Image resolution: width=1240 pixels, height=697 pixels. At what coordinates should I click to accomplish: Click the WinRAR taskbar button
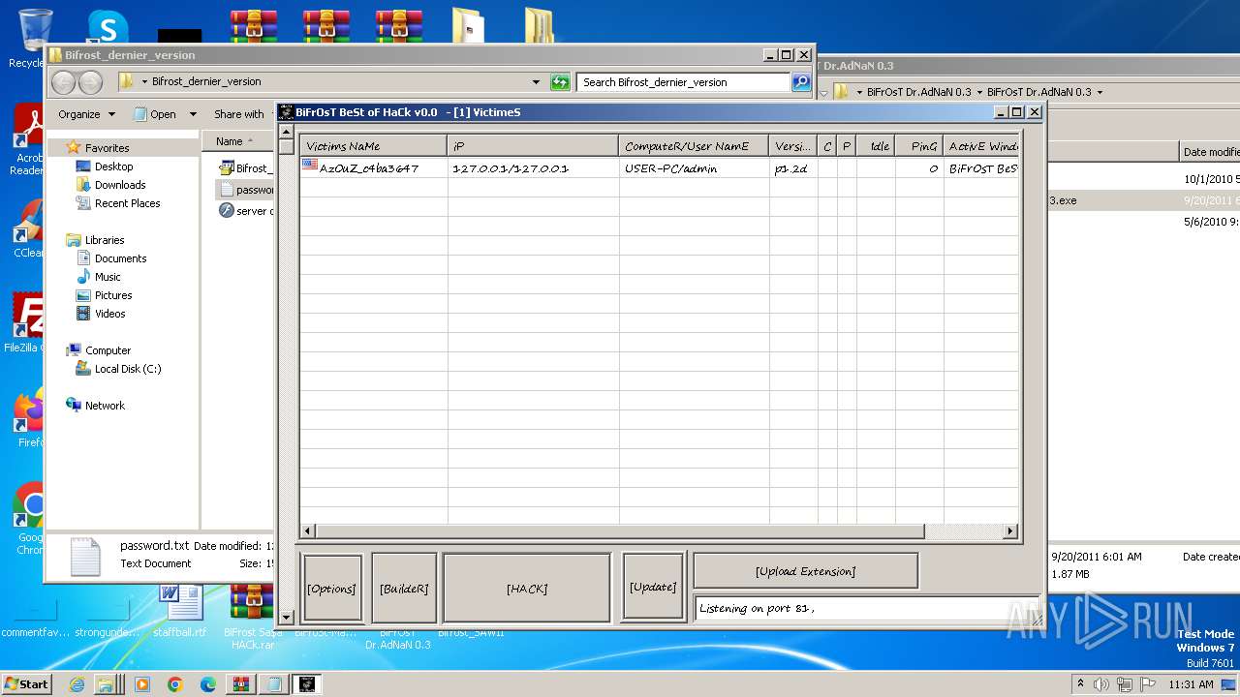pos(241,684)
